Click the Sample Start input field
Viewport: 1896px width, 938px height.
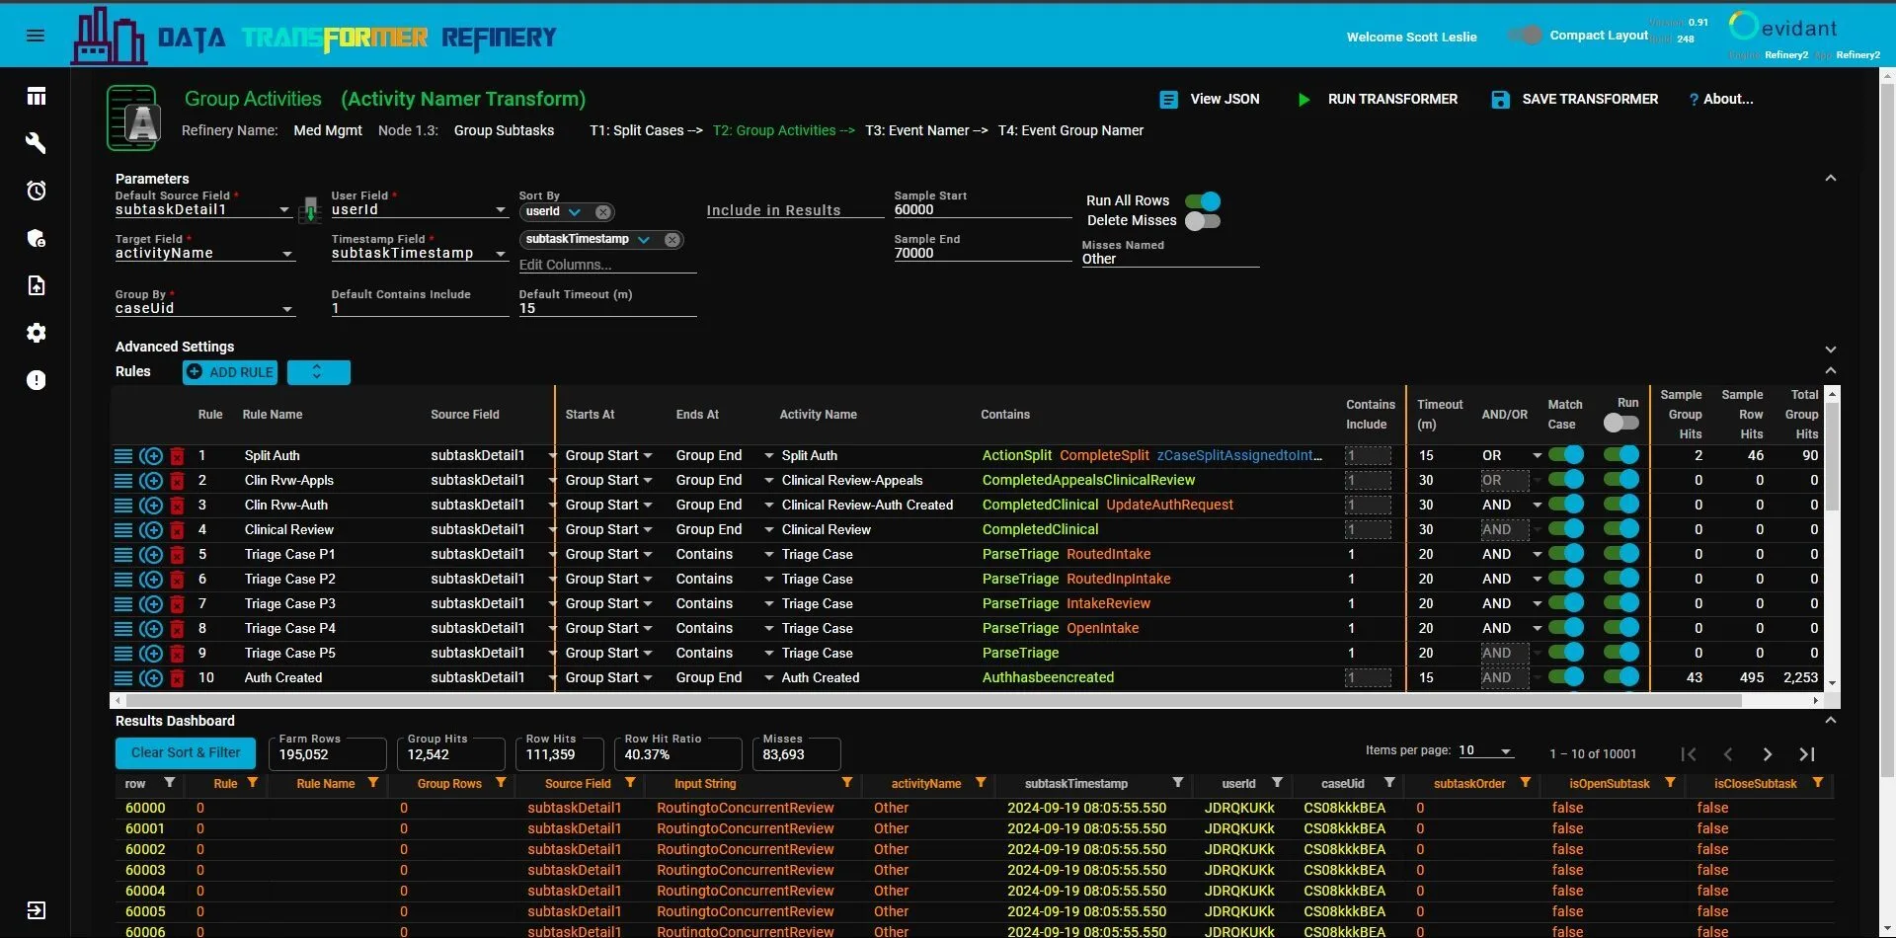(981, 209)
